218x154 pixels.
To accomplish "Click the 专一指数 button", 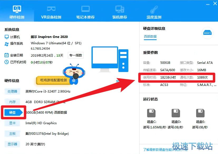I will pos(76,55).
